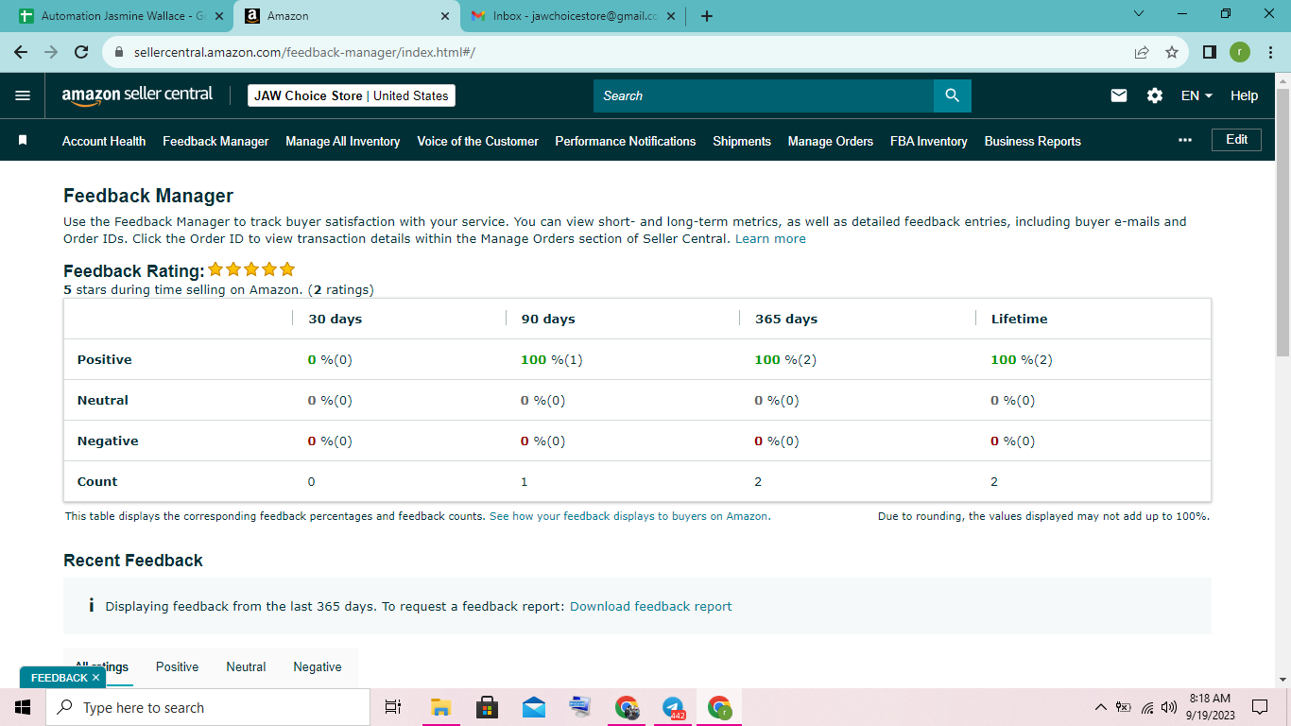
Task: Open Task View on the taskbar
Action: (393, 707)
